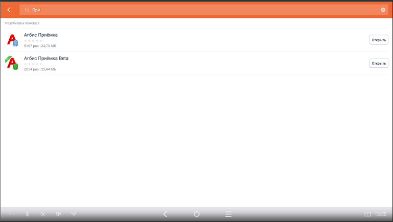The height and width of the screenshot is (222, 393).
Task: Select the Агбис Приёмка Beta title
Action: pos(46,58)
